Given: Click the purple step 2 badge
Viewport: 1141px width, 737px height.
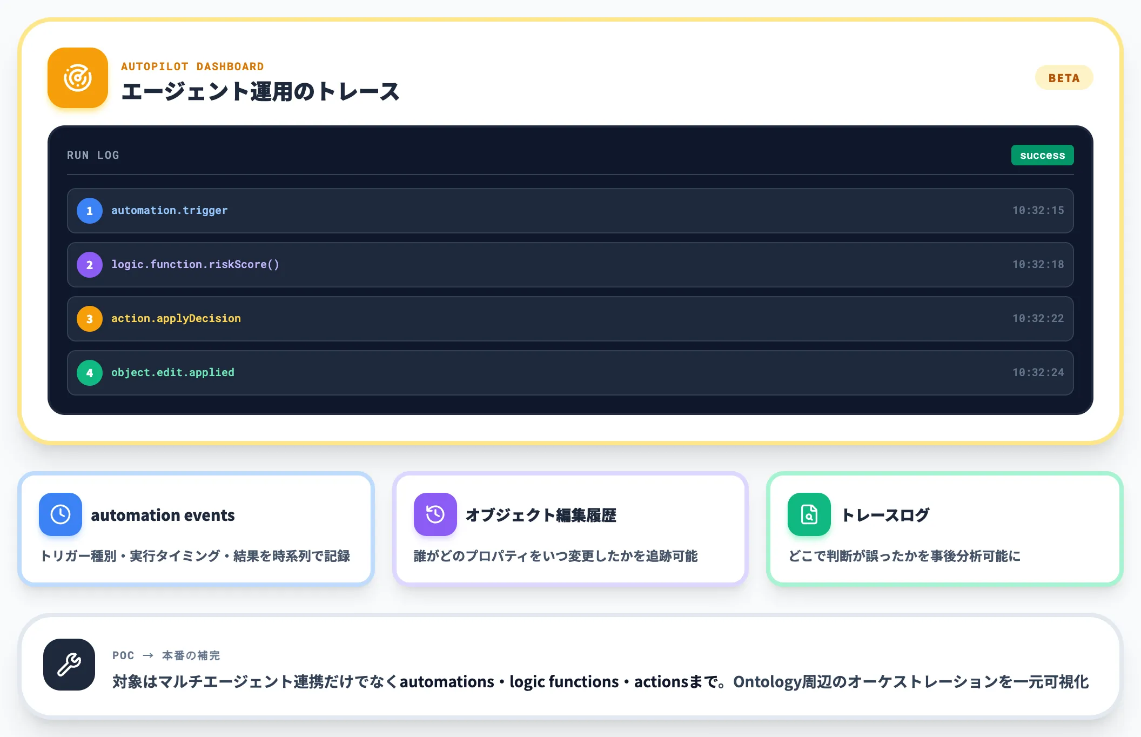Looking at the screenshot, I should (x=90, y=265).
